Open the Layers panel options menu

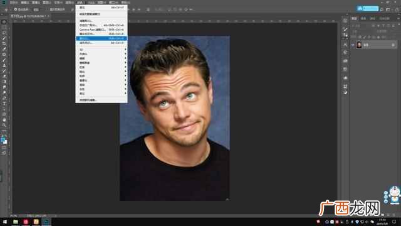click(x=398, y=18)
